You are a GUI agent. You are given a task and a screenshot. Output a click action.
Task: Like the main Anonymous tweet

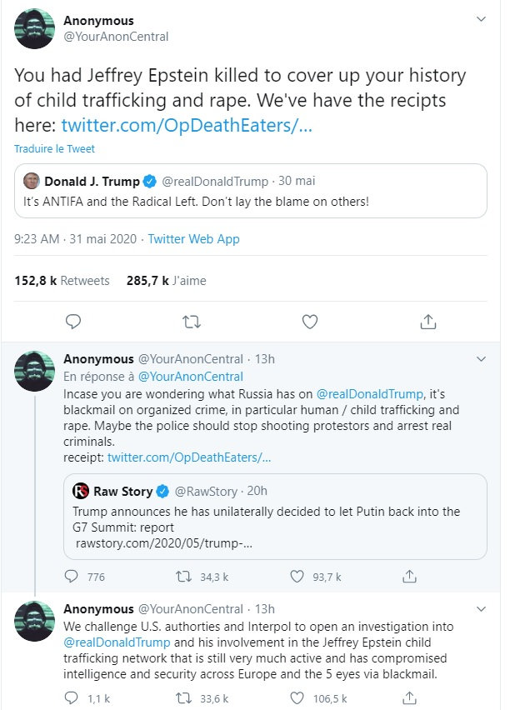click(x=309, y=321)
